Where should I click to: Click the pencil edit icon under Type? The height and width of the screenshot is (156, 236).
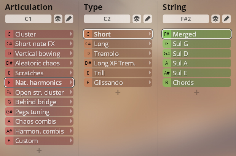pos(148,19)
